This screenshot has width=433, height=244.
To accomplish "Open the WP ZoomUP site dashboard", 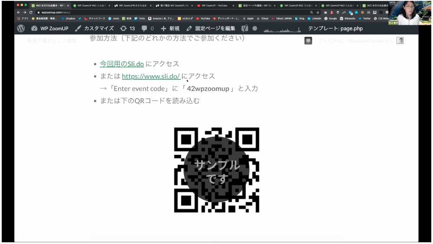I will tap(50, 29).
